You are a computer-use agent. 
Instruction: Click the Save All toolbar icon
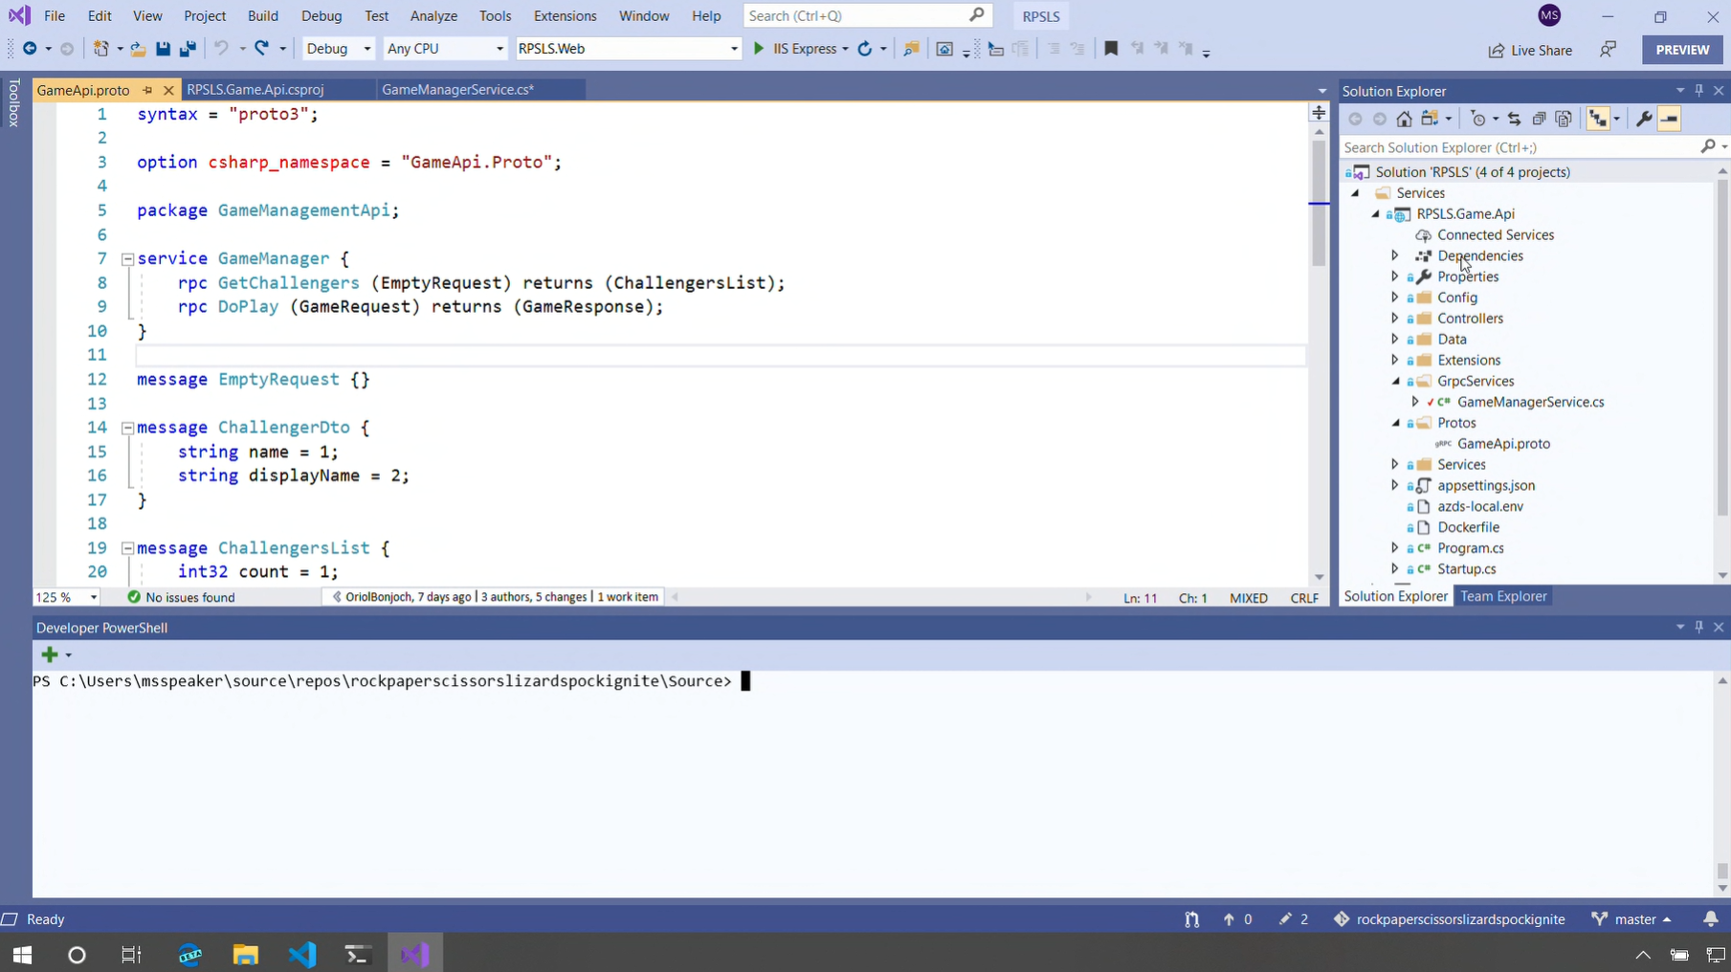pyautogui.click(x=188, y=49)
